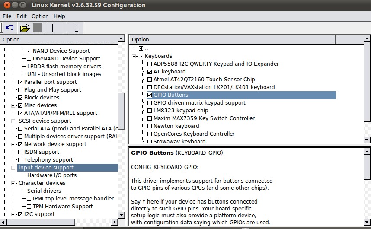Select UBI - Unsorted block images item
The image size is (371, 229).
coord(64,74)
